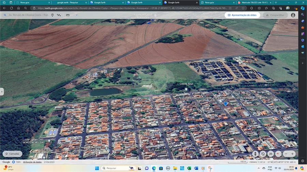
Task: Toggle the 2D view button
Action: click(271, 154)
